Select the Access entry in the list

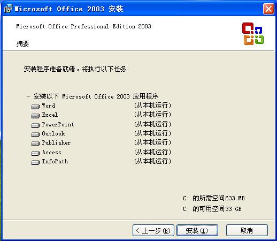tap(52, 152)
